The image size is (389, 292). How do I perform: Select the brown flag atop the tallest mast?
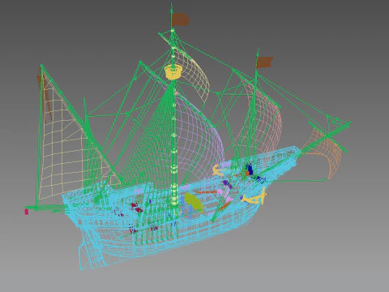[x=181, y=19]
